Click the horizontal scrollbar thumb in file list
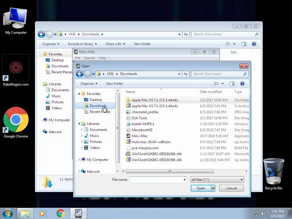Screen dimensions: 292x219 pyautogui.click(x=170, y=171)
